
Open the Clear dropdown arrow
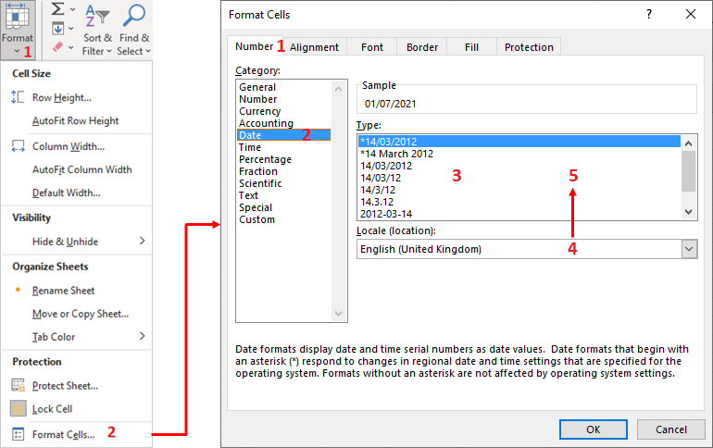tap(71, 47)
